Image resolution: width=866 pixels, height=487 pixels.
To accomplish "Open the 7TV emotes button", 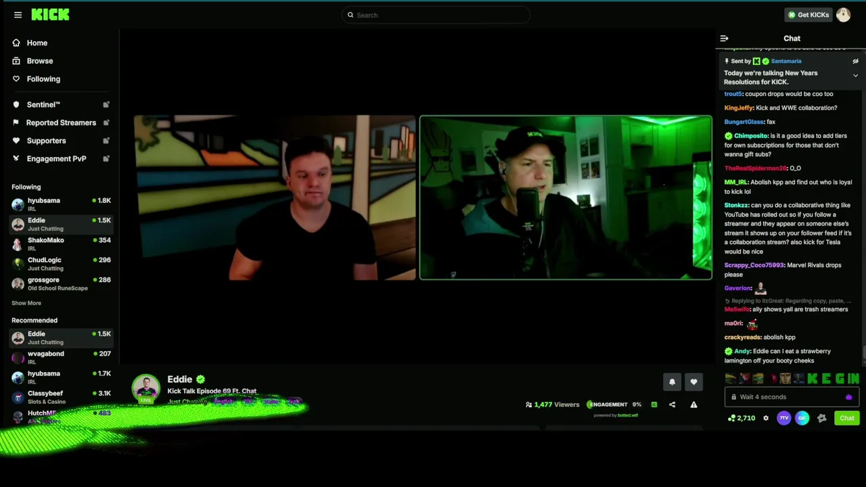I will 783,418.
